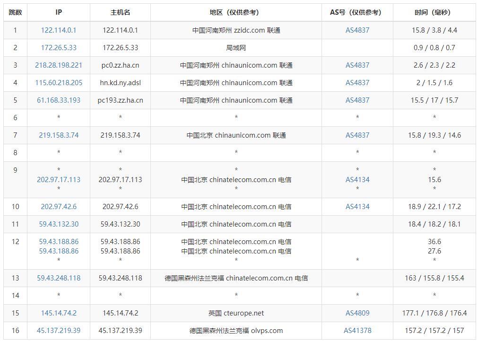Select time value 15.8 / 3.8 / 4.4
The width and height of the screenshot is (478, 342).
(x=434, y=30)
